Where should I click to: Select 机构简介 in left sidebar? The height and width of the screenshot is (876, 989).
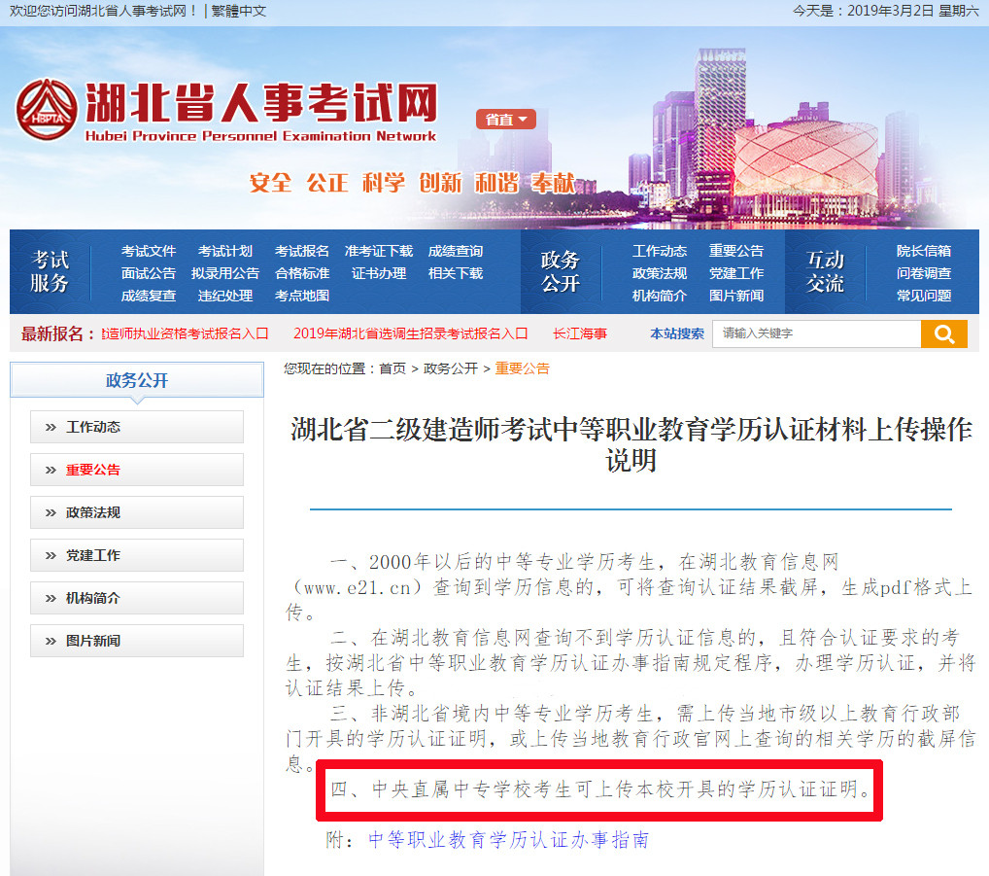pos(137,598)
